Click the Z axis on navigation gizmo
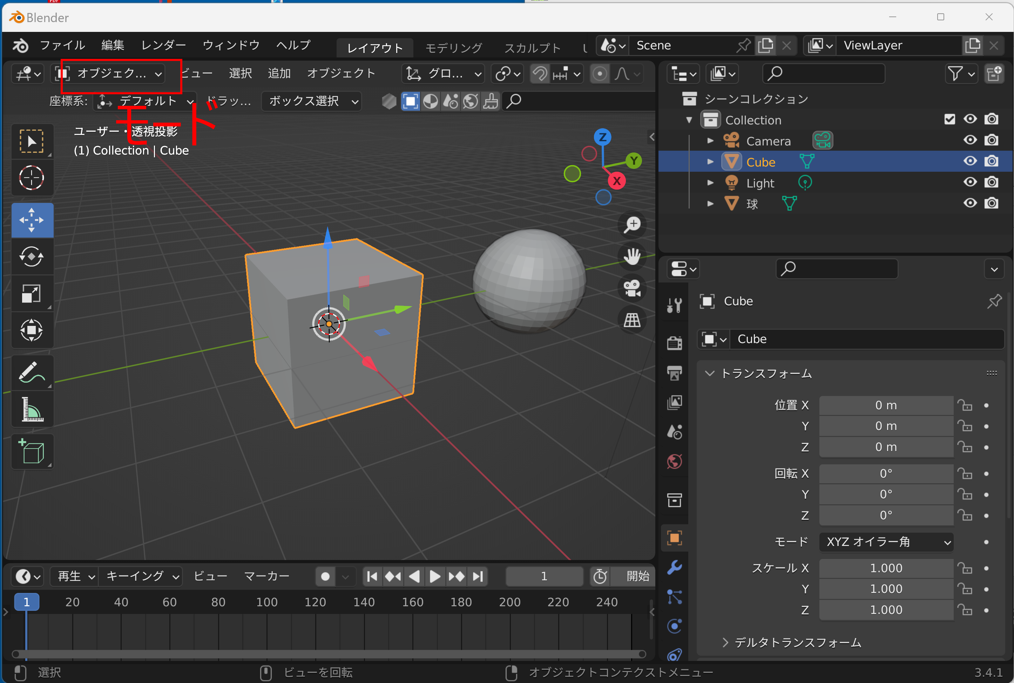This screenshot has width=1014, height=683. 603,137
